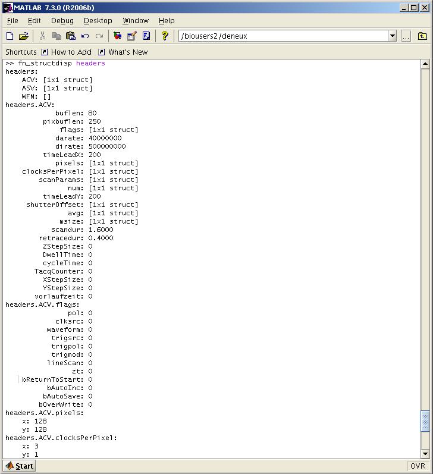Open the Edit menu
Image resolution: width=433 pixels, height=474 pixels.
pyautogui.click(x=34, y=21)
